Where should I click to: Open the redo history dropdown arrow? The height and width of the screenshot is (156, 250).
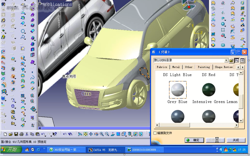point(51,136)
